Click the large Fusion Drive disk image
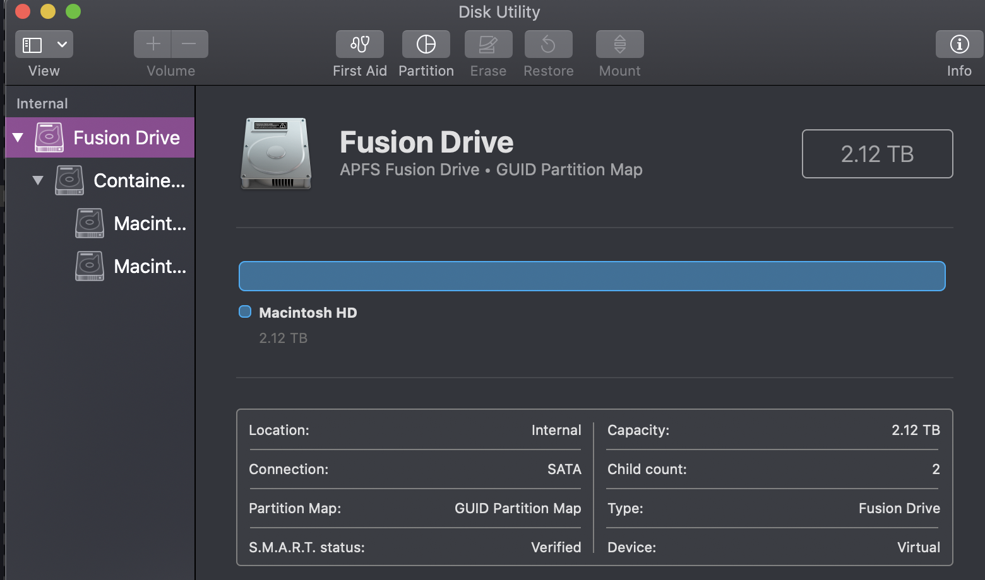The width and height of the screenshot is (985, 580). pos(276,154)
